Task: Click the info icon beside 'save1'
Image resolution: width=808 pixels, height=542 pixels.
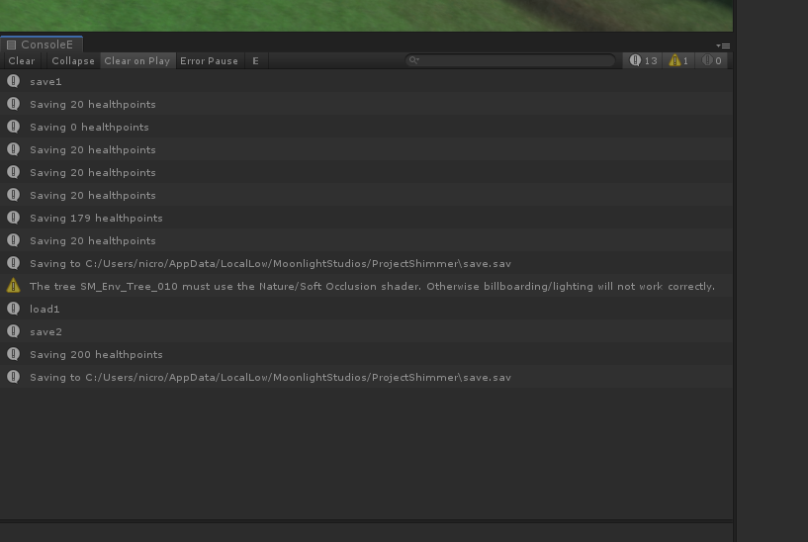Action: click(14, 81)
